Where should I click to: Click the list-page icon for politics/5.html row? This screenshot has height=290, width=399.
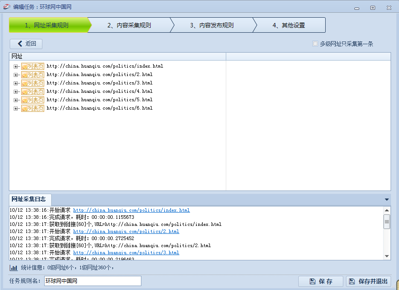click(x=33, y=100)
